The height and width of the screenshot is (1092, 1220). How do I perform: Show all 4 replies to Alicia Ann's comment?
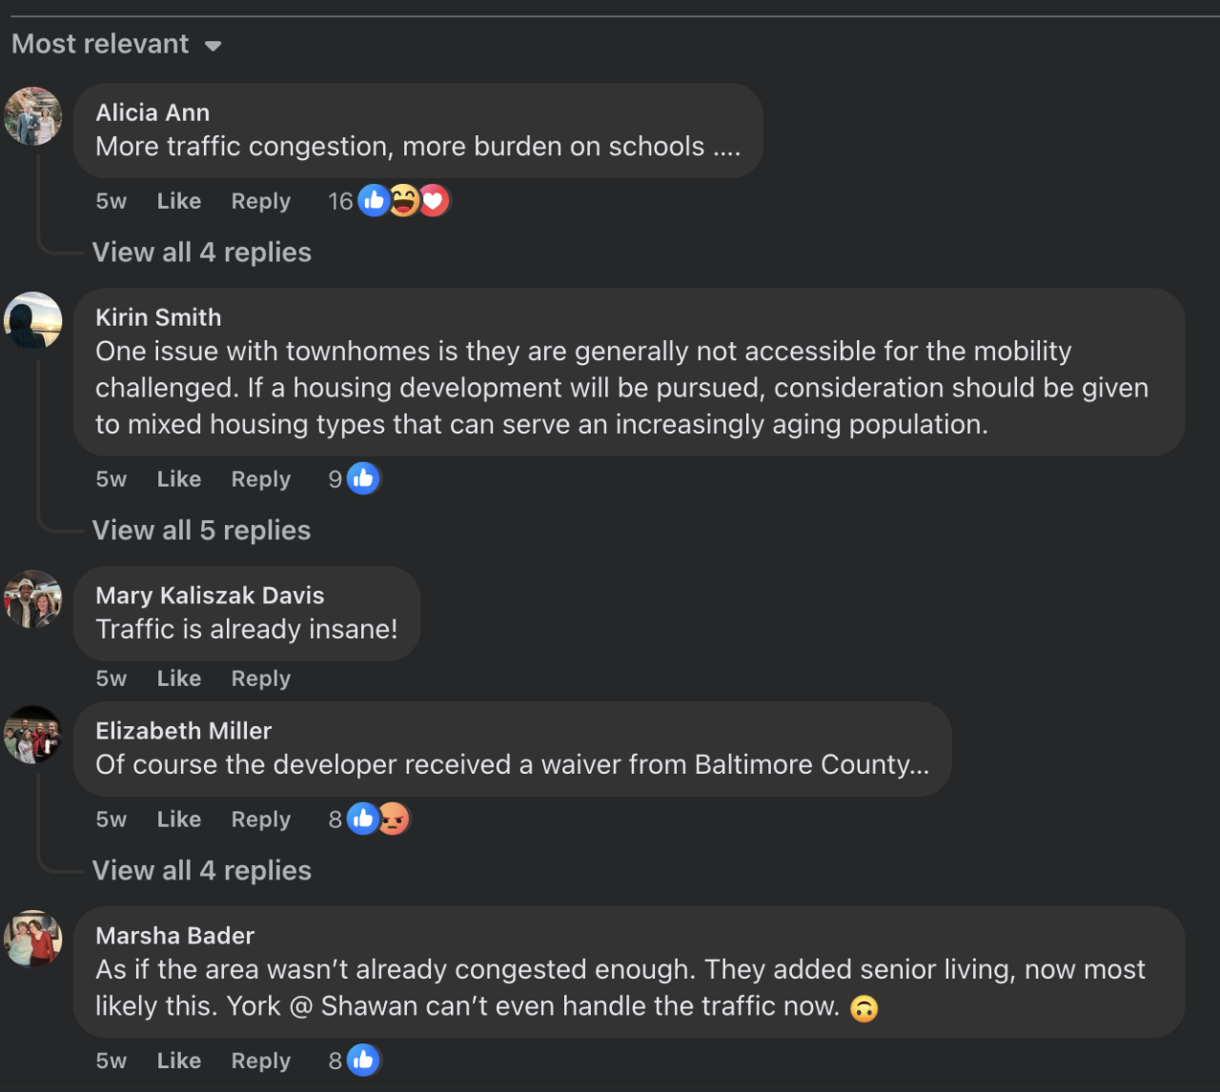(201, 252)
